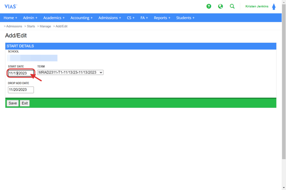286x190 pixels.
Task: Click the green help question mark icon
Action: coord(209,6)
